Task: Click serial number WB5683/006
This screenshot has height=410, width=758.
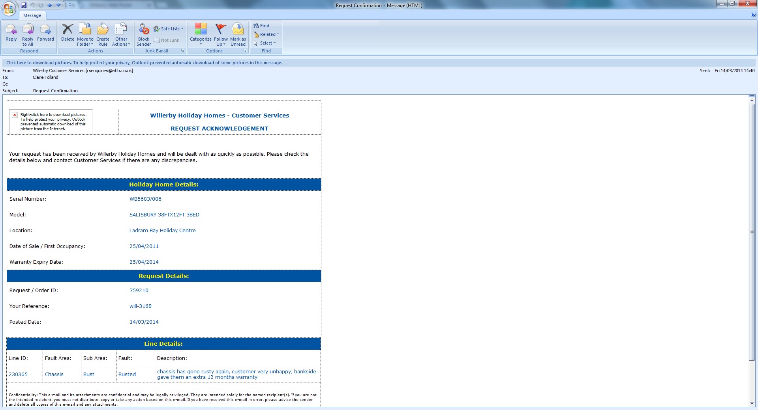Action: pos(145,199)
